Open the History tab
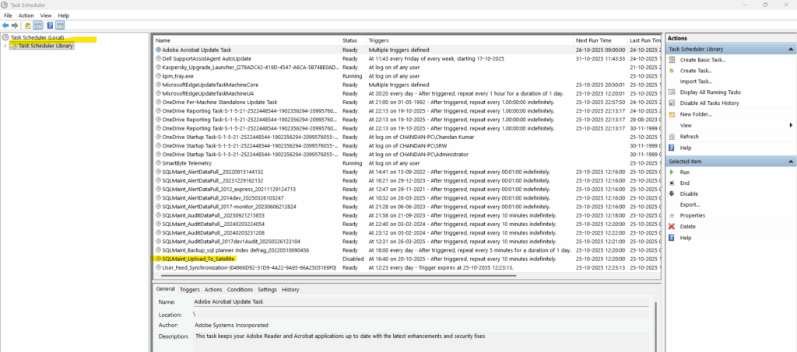 tap(290, 289)
